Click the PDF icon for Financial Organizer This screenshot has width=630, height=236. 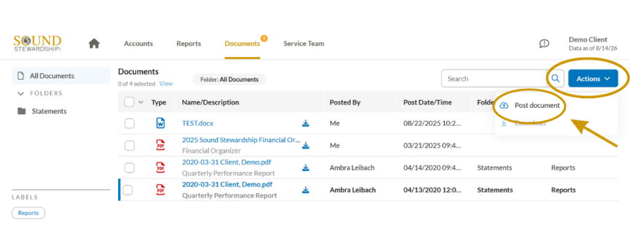161,145
